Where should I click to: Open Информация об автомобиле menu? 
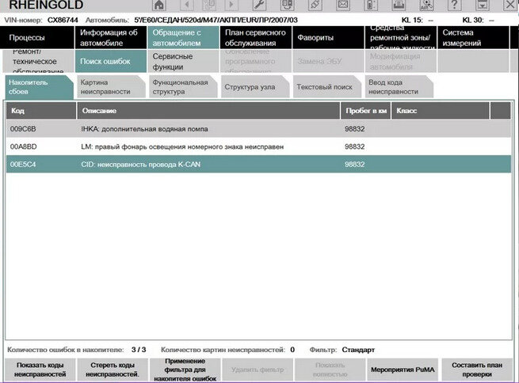[111, 38]
